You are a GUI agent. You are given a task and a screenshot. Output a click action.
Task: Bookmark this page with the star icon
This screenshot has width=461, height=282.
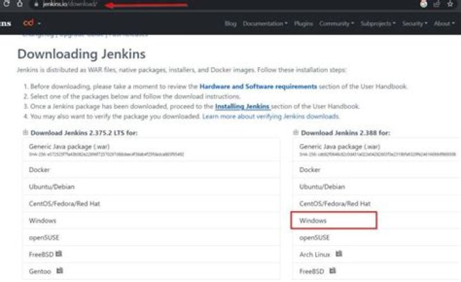(x=450, y=4)
